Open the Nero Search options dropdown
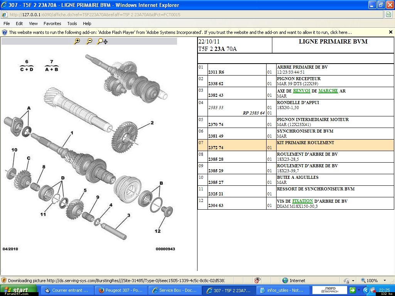The image size is (395, 296). coord(359,291)
